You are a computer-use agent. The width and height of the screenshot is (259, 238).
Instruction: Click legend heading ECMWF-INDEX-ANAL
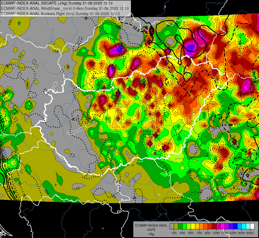coord(151,226)
